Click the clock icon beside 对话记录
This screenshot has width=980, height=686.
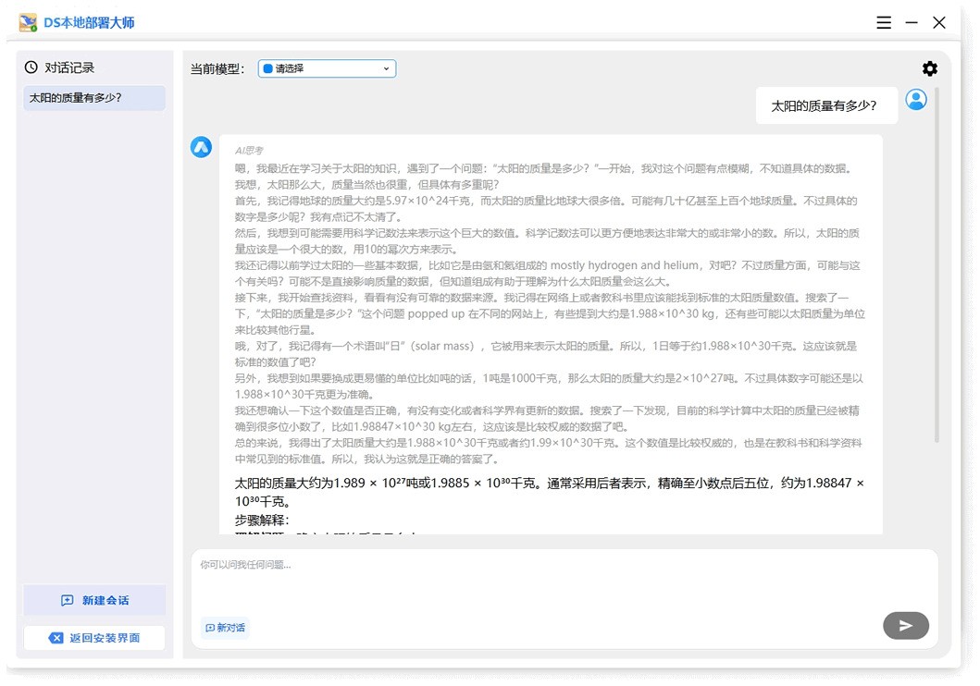tap(31, 67)
